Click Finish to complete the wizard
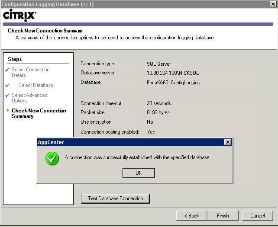Image resolution: width=278 pixels, height=227 pixels. tap(223, 216)
